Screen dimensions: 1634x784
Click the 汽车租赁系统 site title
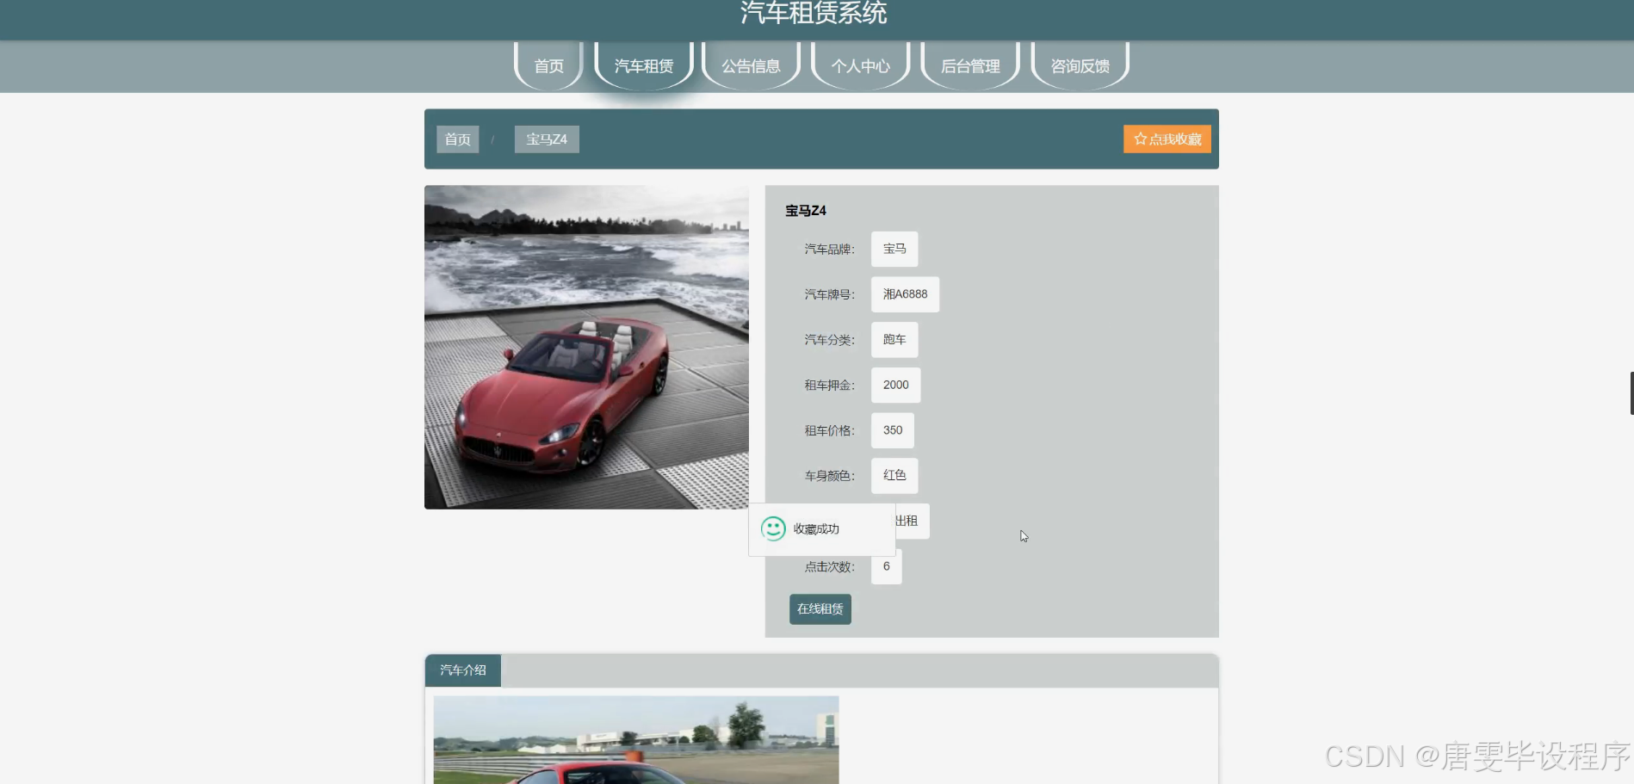click(x=814, y=13)
